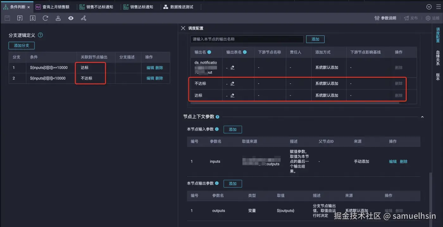Click the inputs parameter name cell

[x=215, y=162]
